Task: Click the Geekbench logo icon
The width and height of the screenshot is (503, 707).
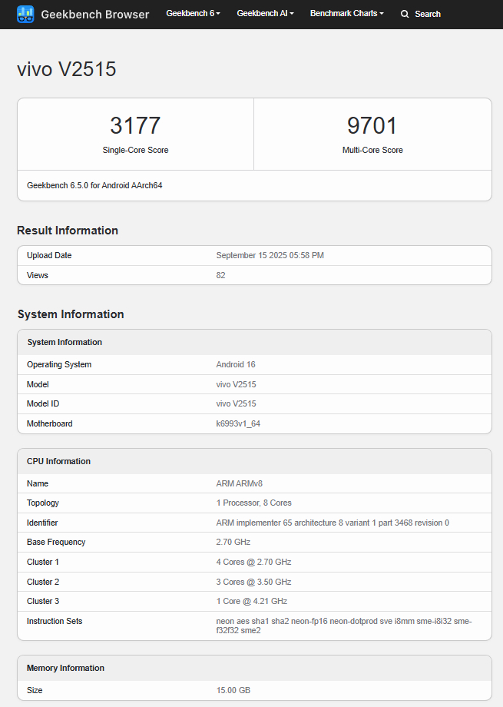Action: point(25,14)
